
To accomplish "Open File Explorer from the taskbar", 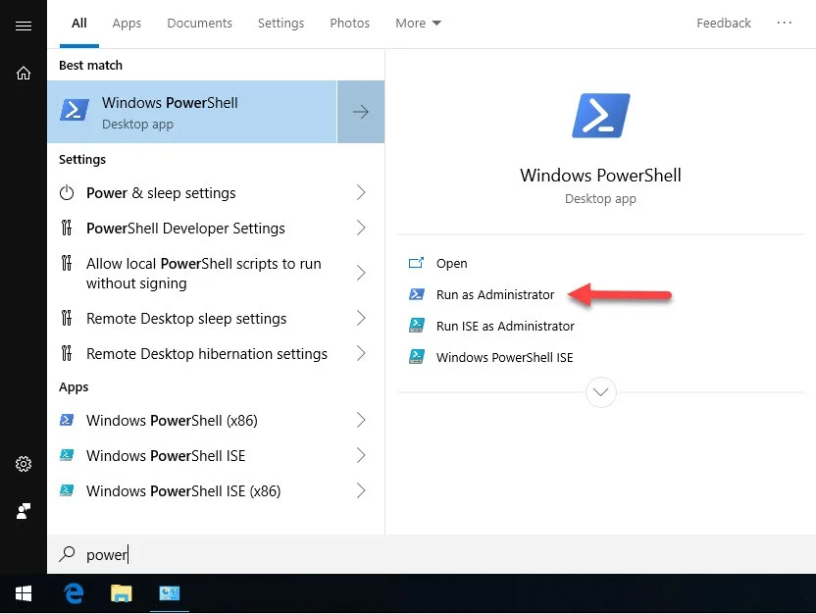I will pyautogui.click(x=121, y=592).
